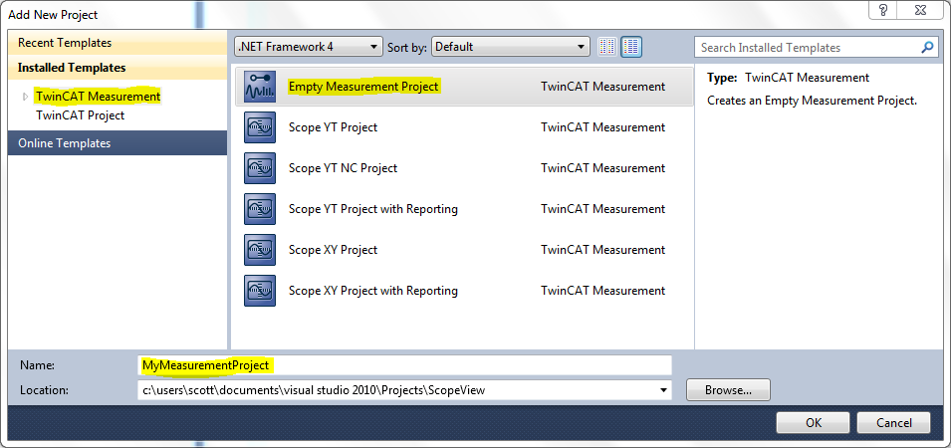Viewport: 951px width, 448px height.
Task: Open the Location path dropdown
Action: tap(663, 390)
